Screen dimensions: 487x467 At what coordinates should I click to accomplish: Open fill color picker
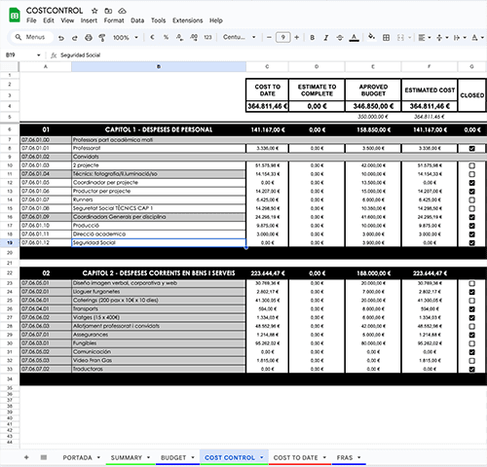click(x=371, y=37)
